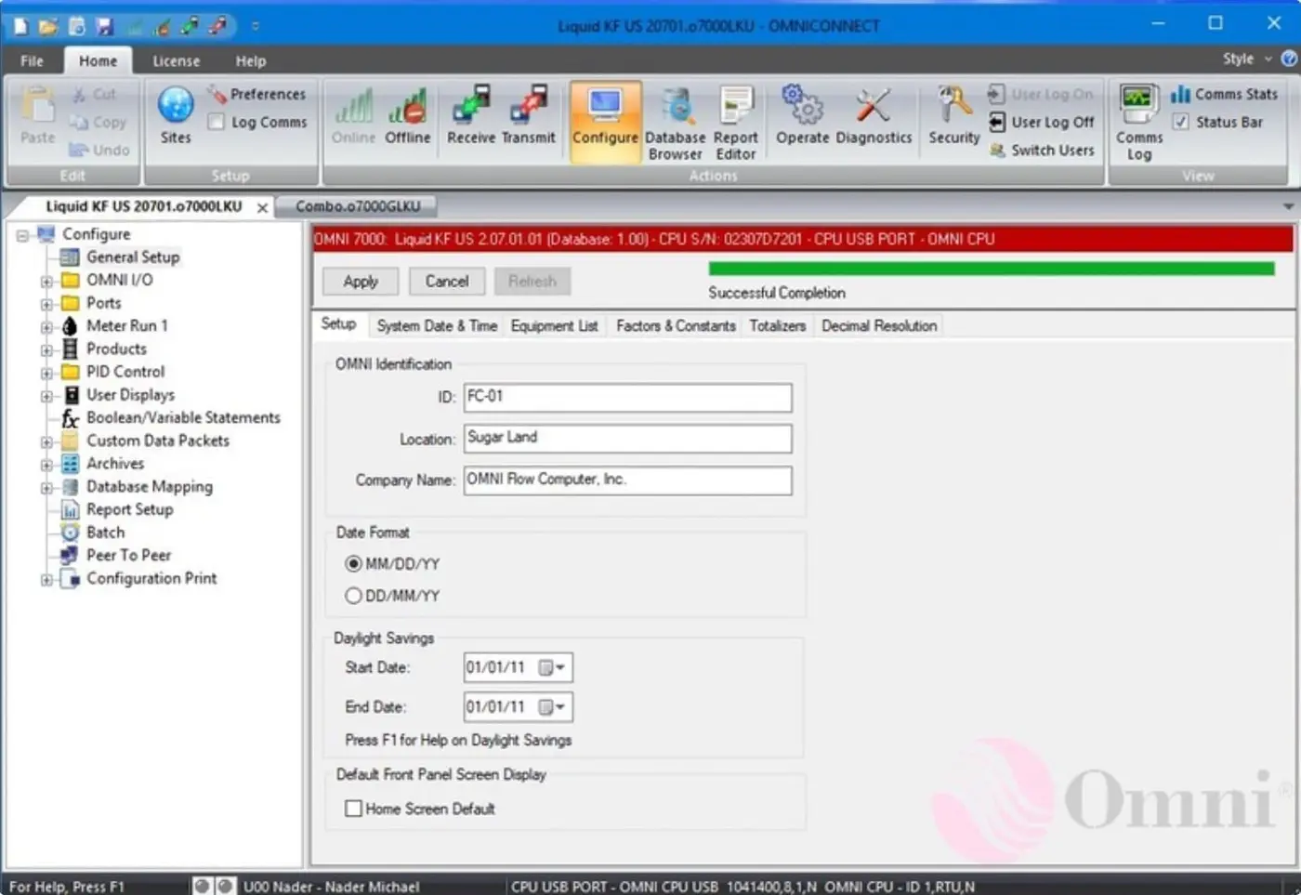Show Comms Stats
The height and width of the screenshot is (895, 1301).
pyautogui.click(x=1224, y=94)
